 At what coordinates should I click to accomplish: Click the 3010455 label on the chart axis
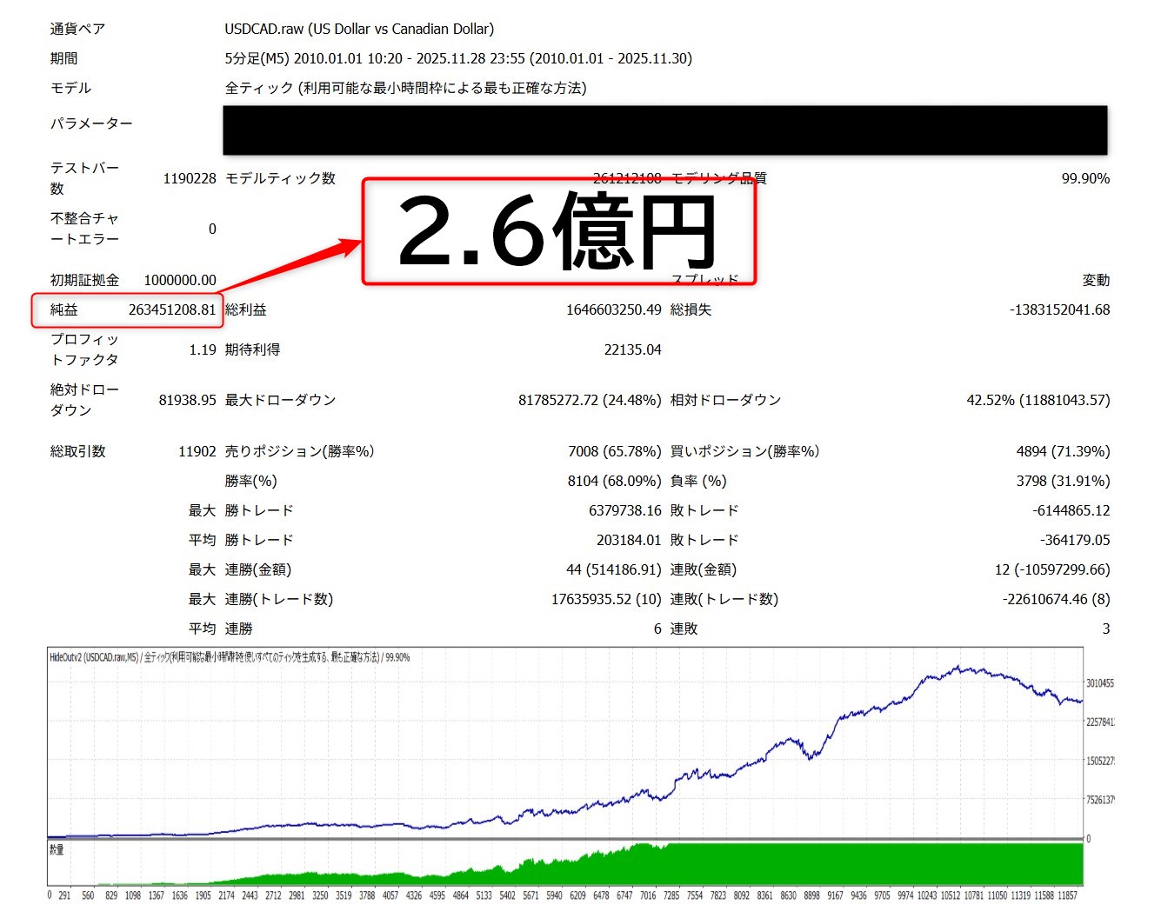click(x=1099, y=683)
